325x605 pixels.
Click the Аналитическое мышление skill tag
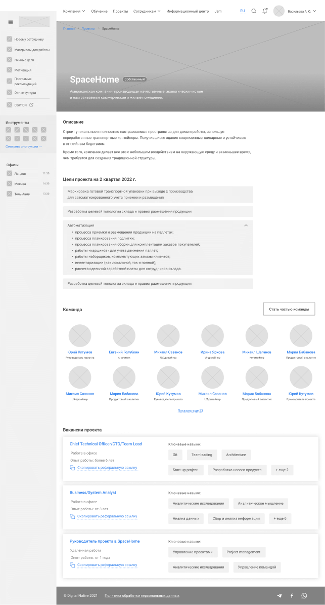261,503
